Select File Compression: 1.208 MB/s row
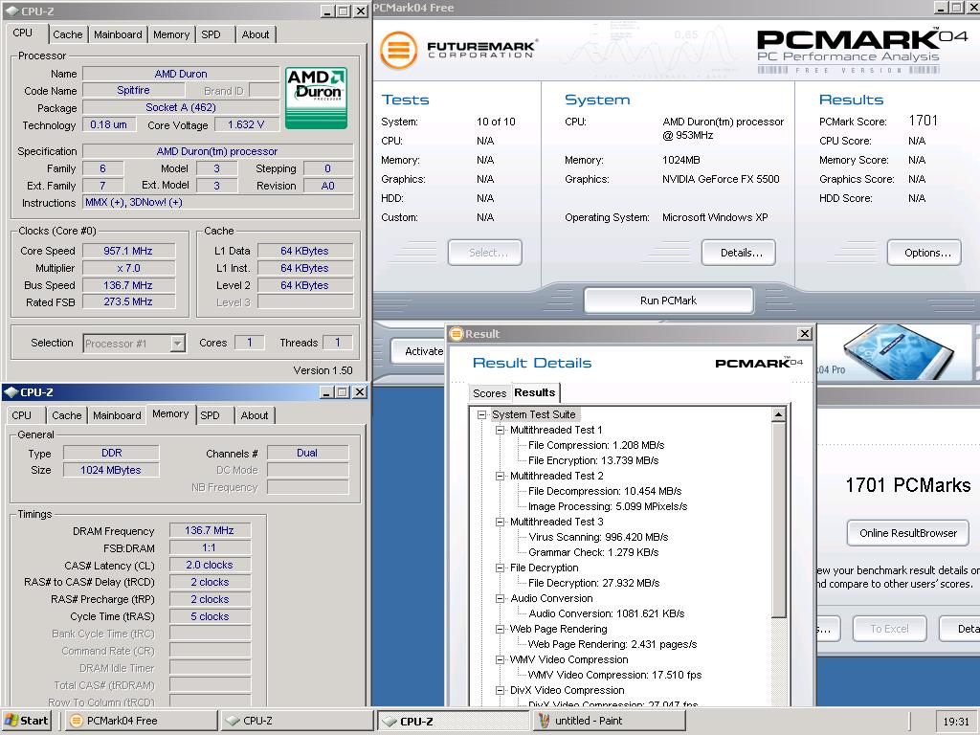 point(596,445)
